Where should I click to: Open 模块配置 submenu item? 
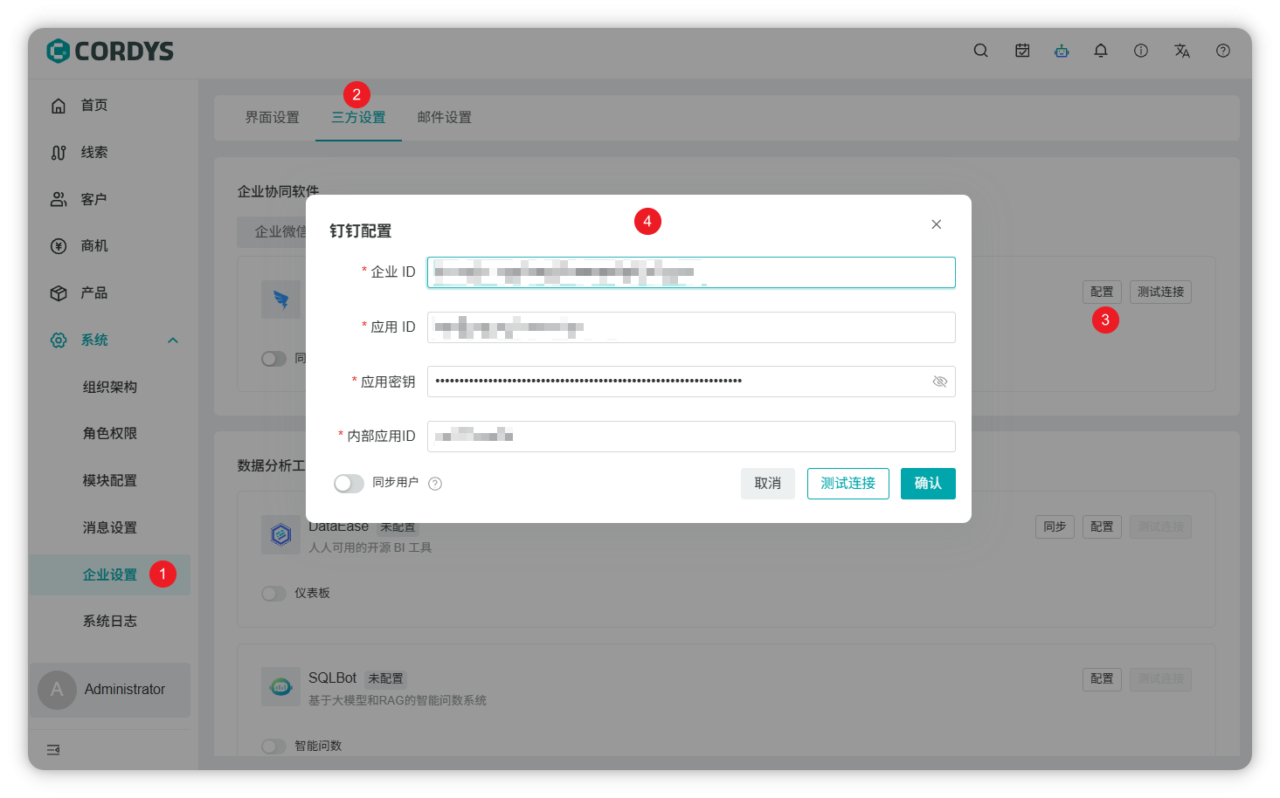109,481
